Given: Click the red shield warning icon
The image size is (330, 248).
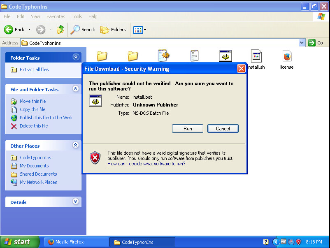Looking at the screenshot, I should (95, 158).
